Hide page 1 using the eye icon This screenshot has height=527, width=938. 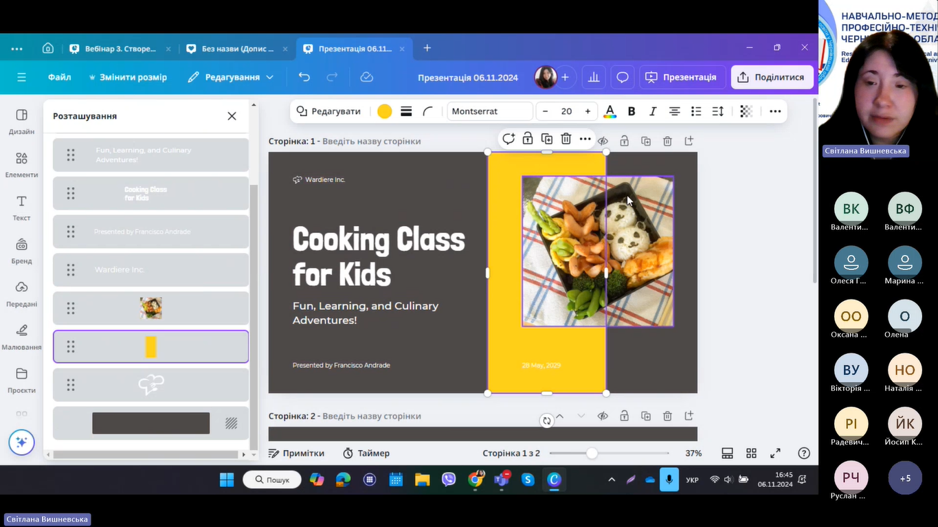coord(603,141)
